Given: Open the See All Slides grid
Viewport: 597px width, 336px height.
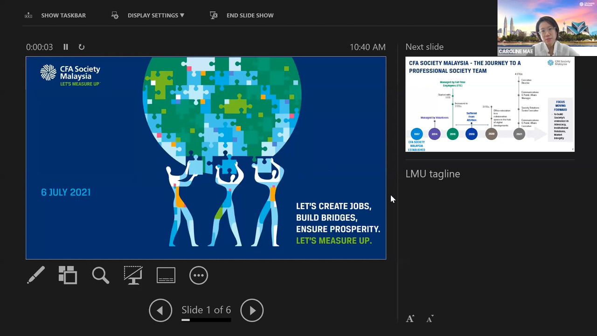Looking at the screenshot, I should tap(68, 275).
